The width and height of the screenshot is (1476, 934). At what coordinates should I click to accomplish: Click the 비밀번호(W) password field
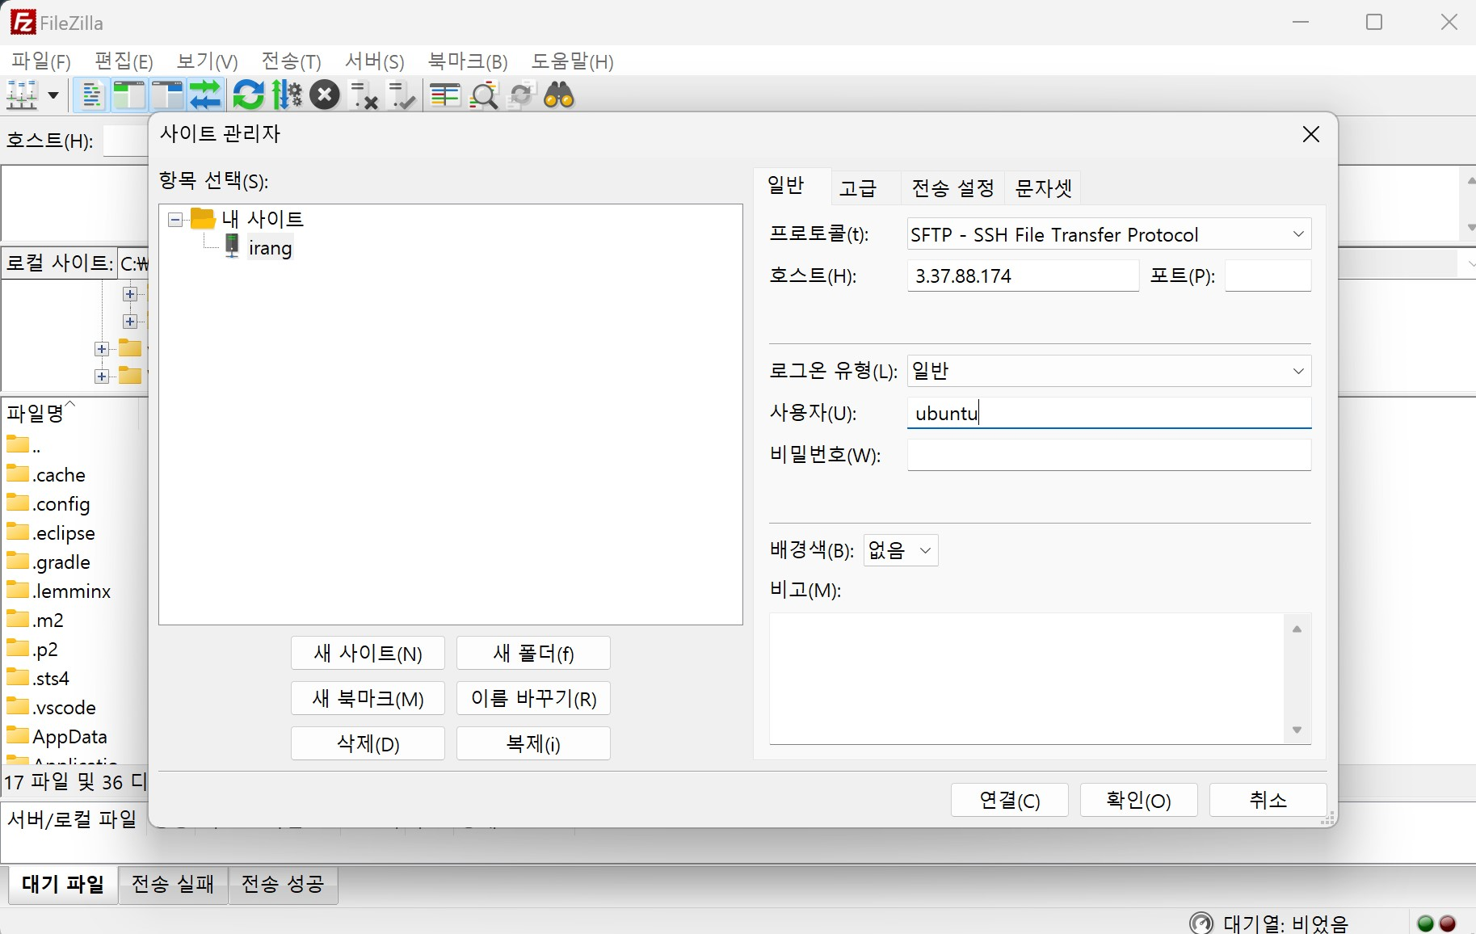tap(1108, 455)
